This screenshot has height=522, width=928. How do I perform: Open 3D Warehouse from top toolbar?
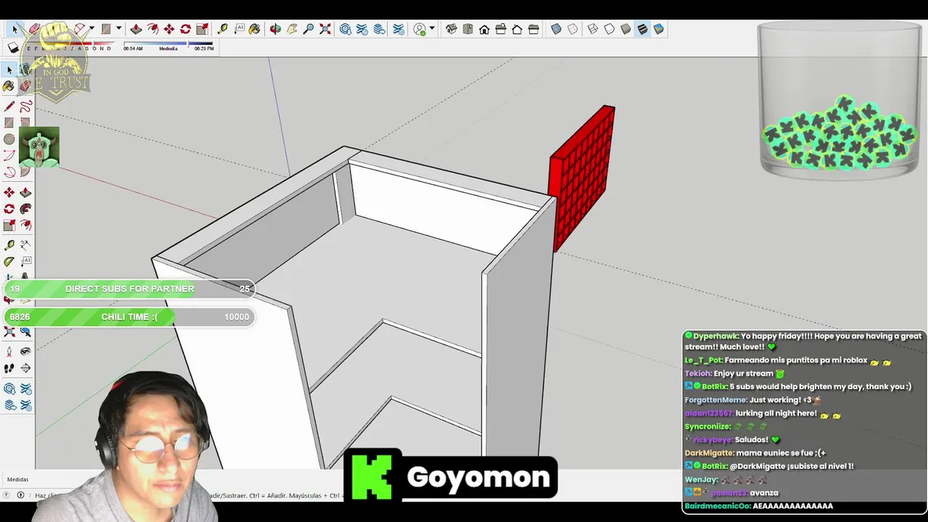click(x=345, y=29)
